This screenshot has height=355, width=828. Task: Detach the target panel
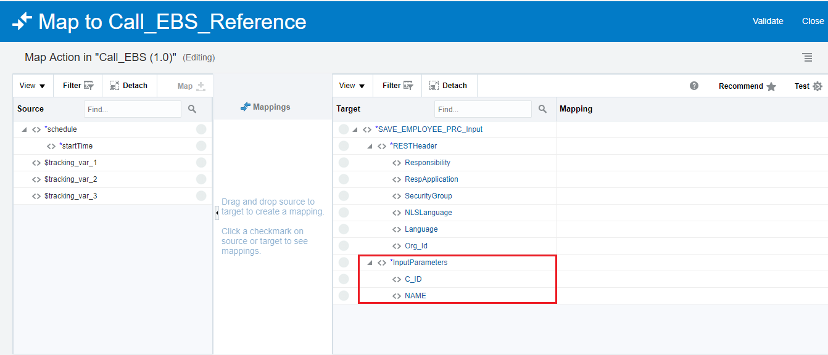tap(448, 86)
